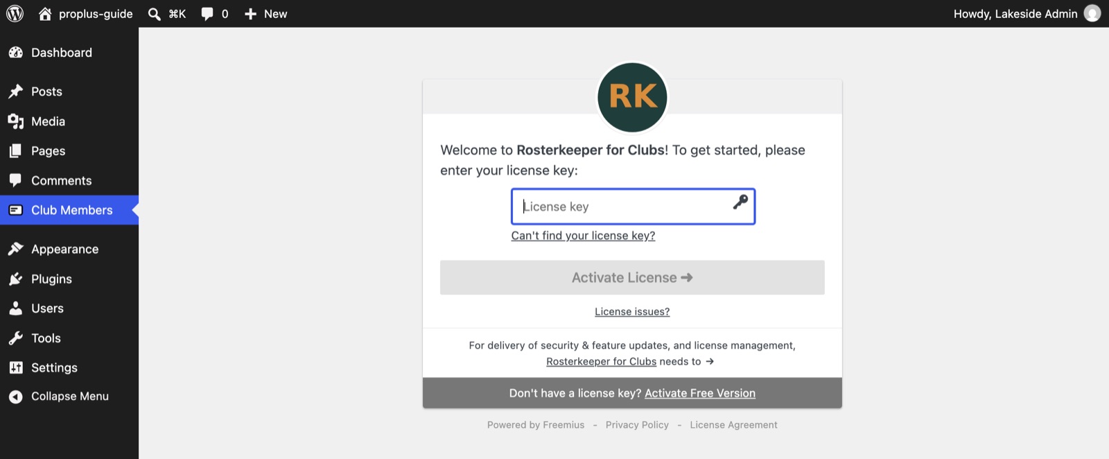Click the Plugins plug icon
Image resolution: width=1109 pixels, height=459 pixels.
point(15,279)
